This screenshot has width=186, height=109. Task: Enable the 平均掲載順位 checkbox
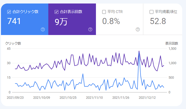point(151,12)
